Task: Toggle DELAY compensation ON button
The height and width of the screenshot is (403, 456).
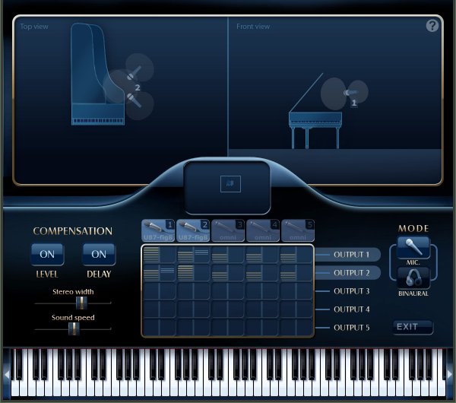Action: click(99, 254)
